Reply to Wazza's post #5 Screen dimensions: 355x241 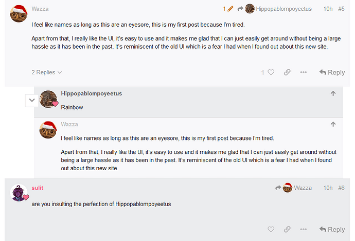tap(332, 73)
